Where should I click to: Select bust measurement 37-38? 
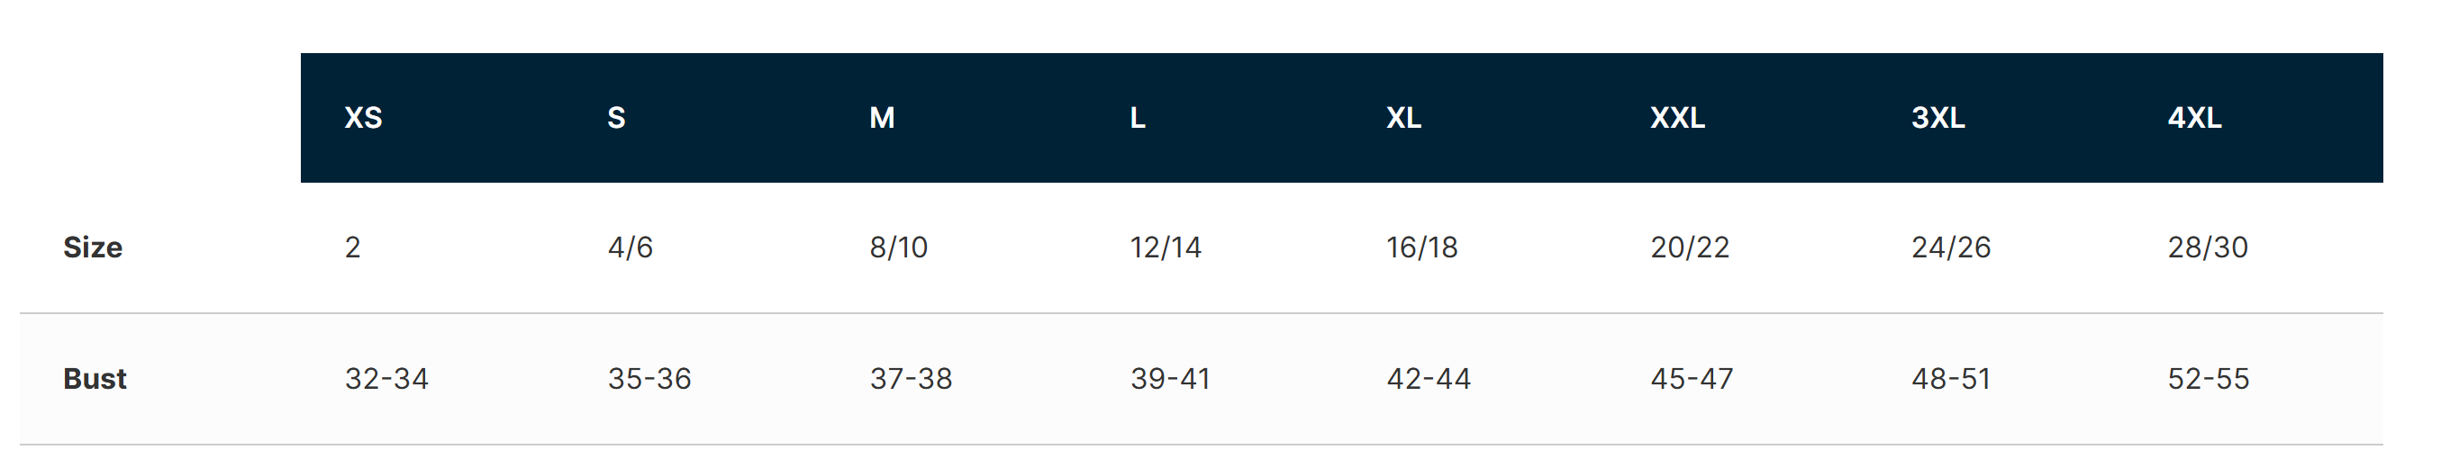click(911, 380)
